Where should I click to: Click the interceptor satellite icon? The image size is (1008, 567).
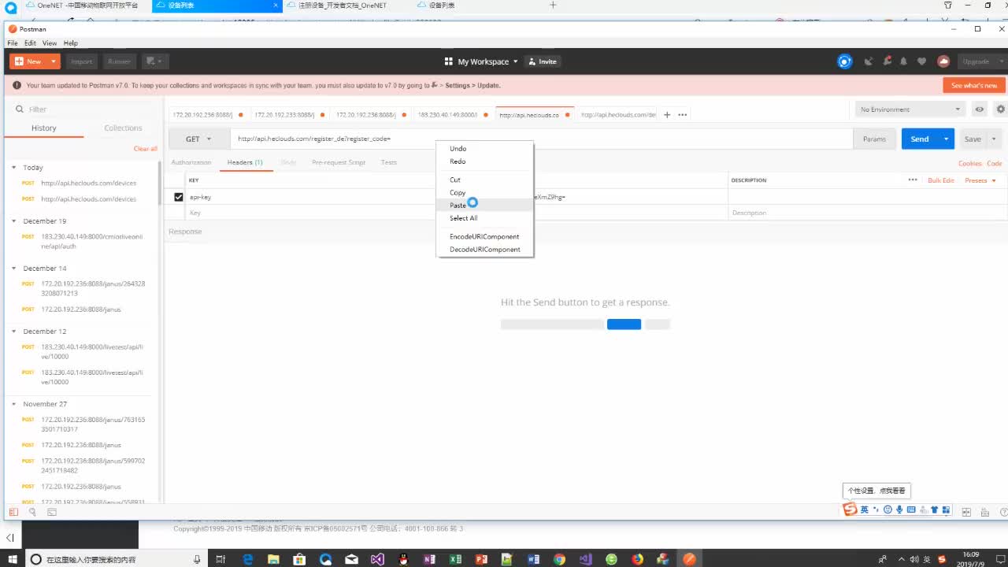869,61
